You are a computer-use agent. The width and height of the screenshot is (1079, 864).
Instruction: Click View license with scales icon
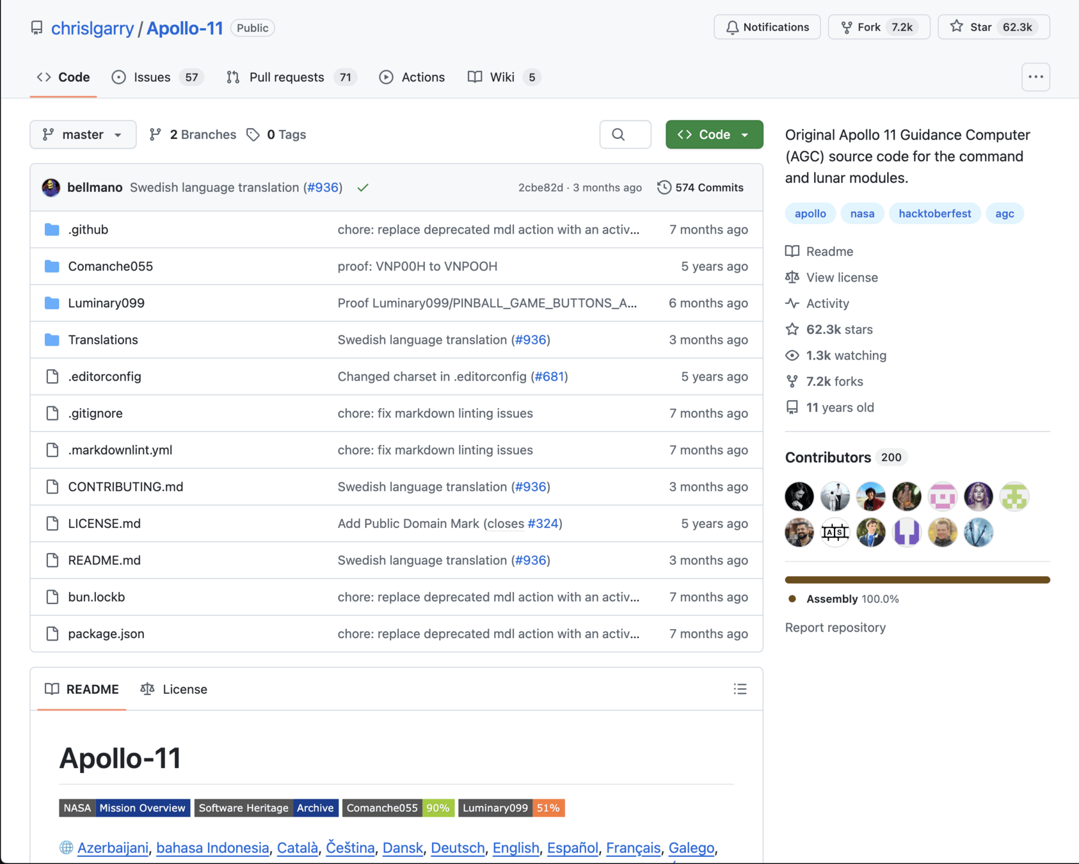tap(832, 278)
